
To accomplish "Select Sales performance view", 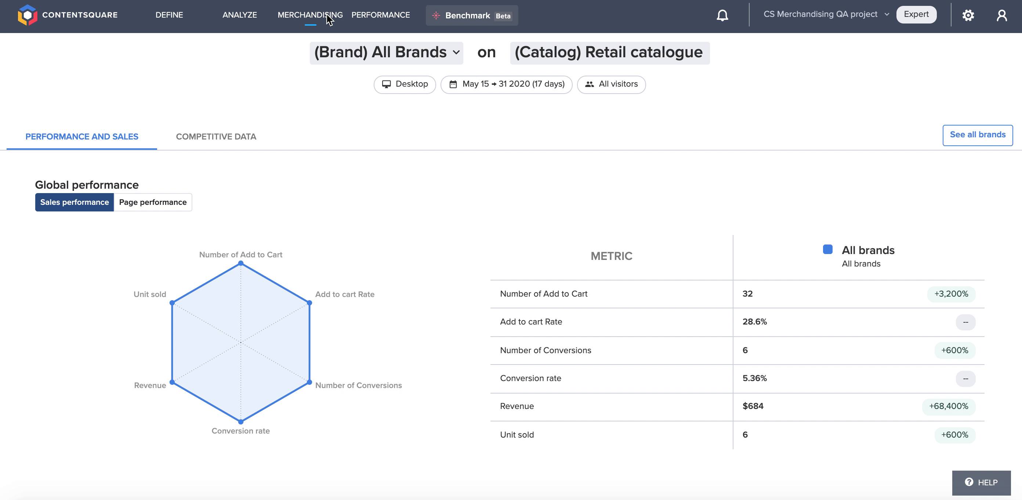I will (75, 202).
